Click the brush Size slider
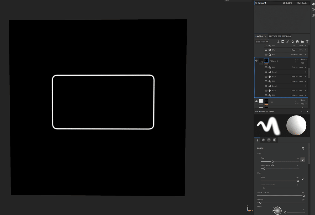Viewport: 315px width, 215px height. 280,161
